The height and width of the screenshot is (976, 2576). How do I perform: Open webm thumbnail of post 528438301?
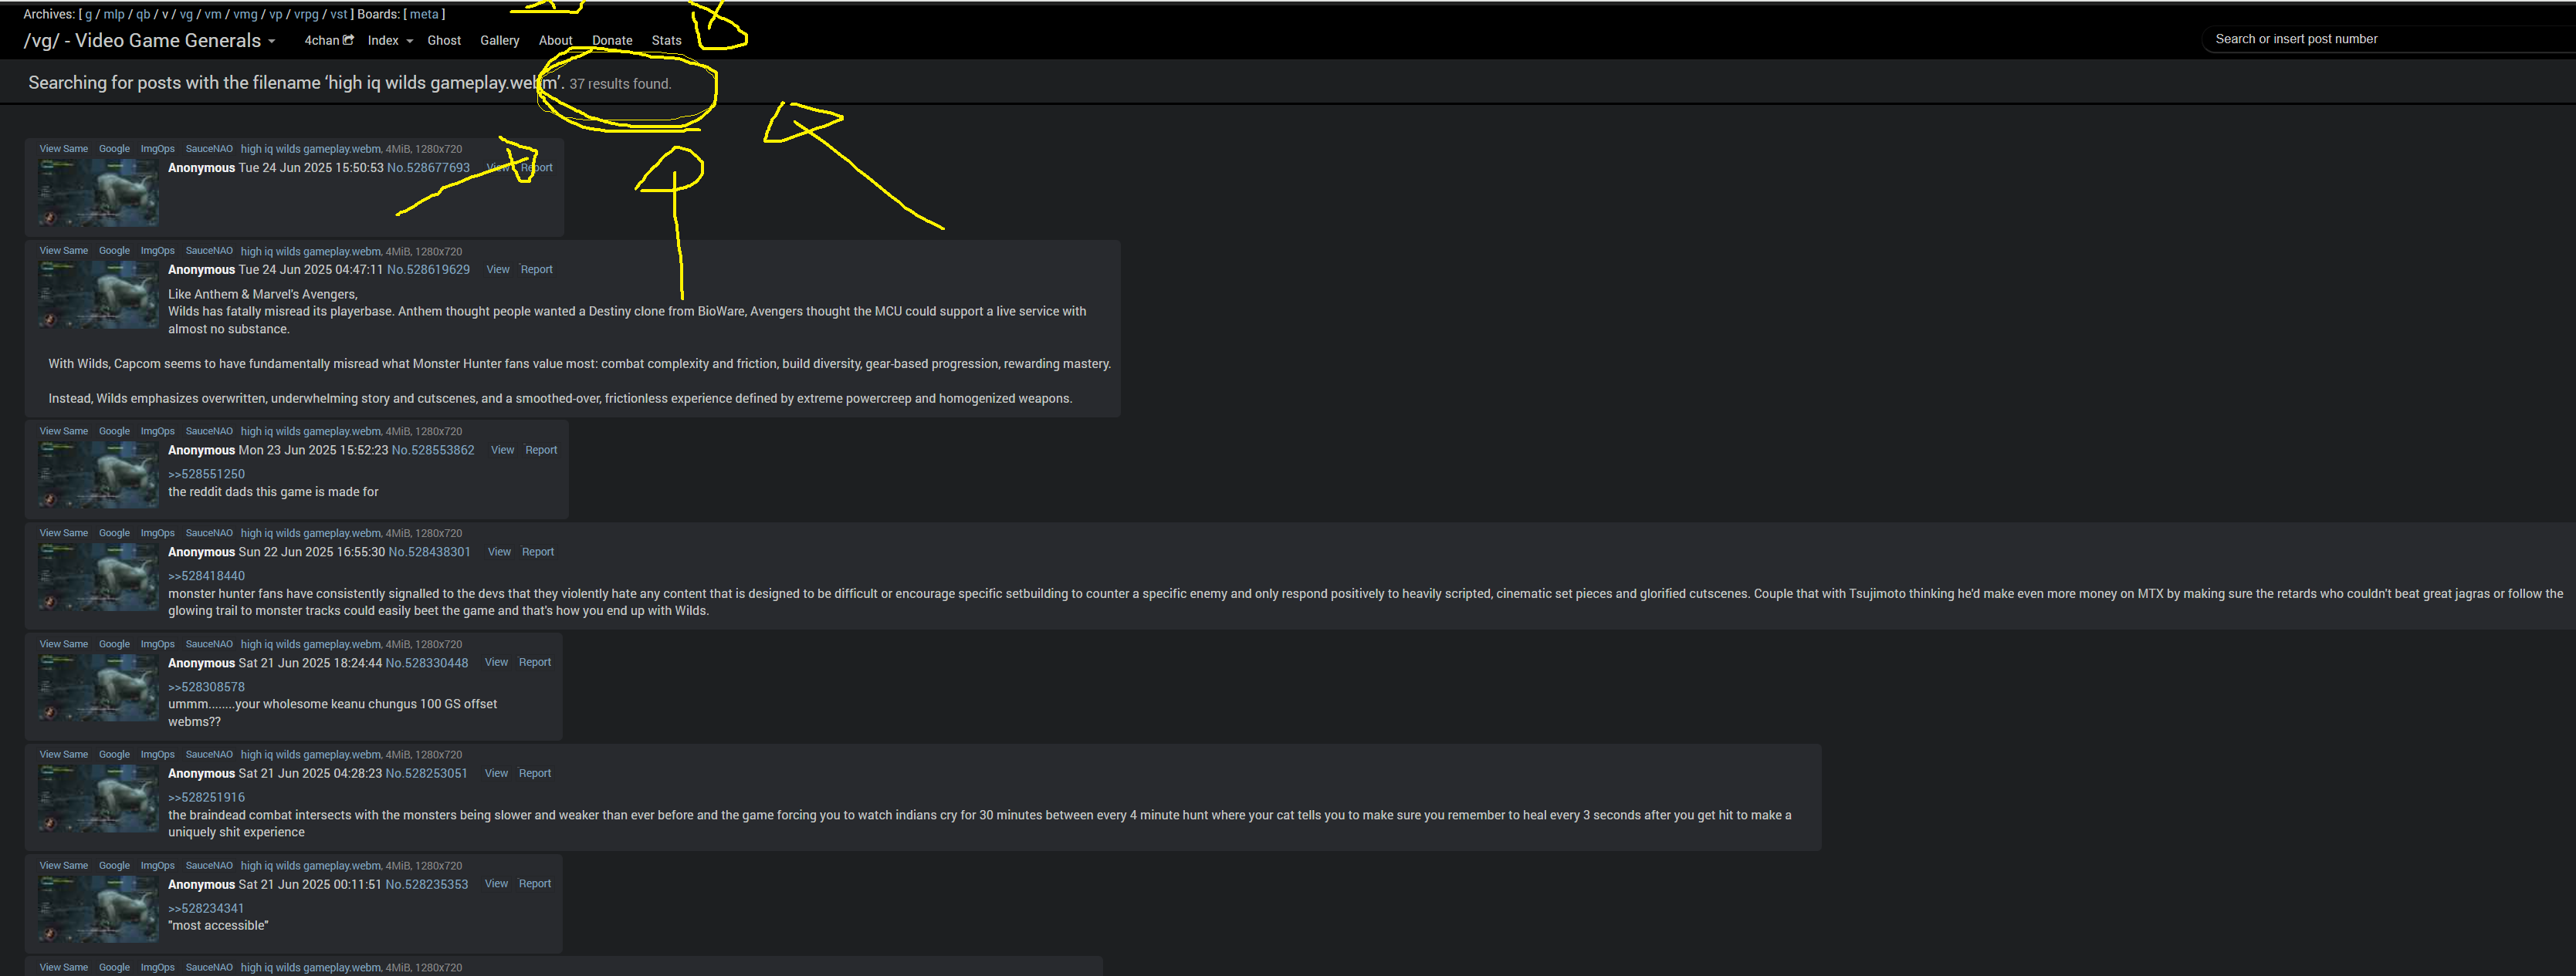98,577
